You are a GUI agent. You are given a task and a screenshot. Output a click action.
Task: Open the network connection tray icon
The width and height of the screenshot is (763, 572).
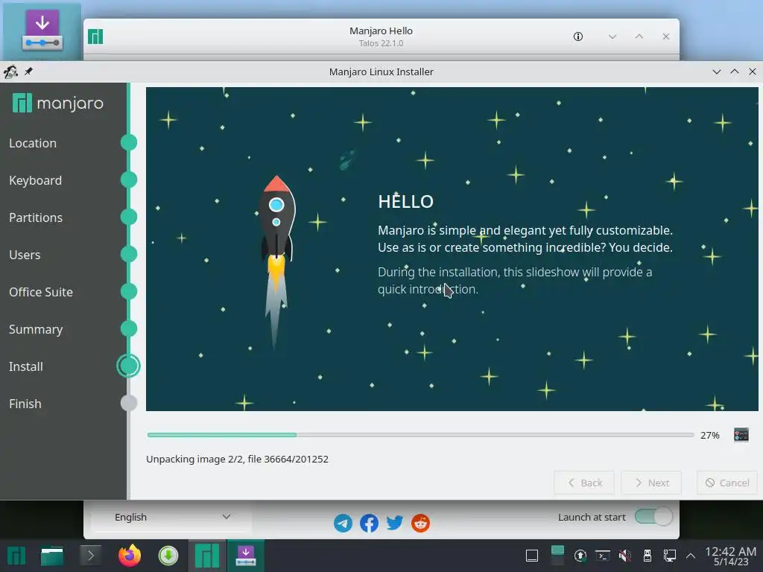(x=670, y=556)
